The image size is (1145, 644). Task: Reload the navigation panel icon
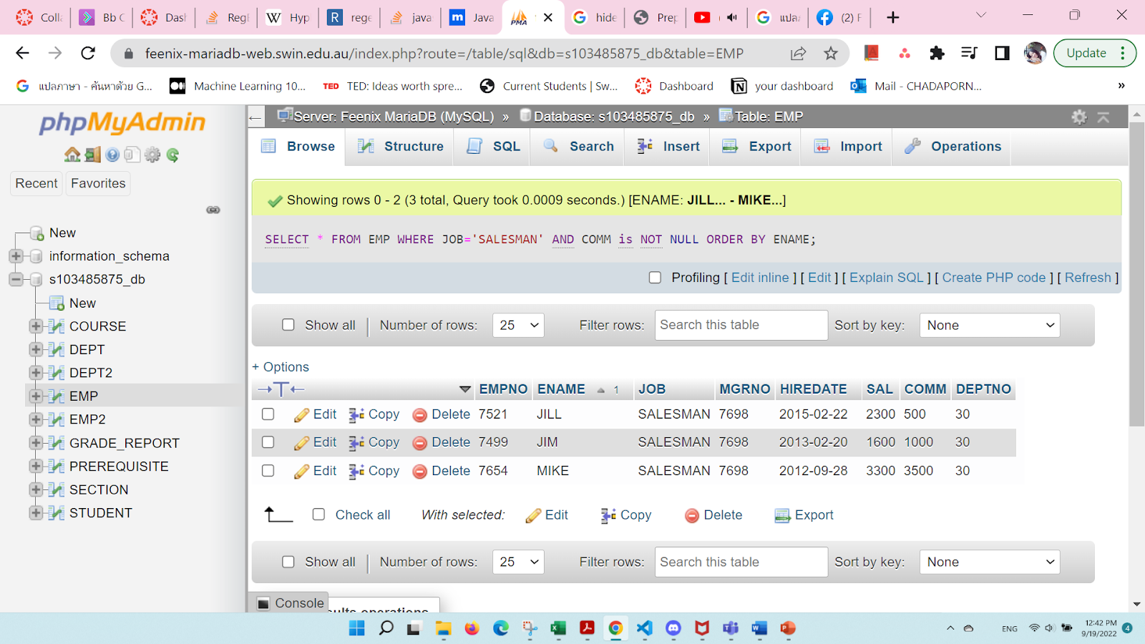pyautogui.click(x=172, y=155)
